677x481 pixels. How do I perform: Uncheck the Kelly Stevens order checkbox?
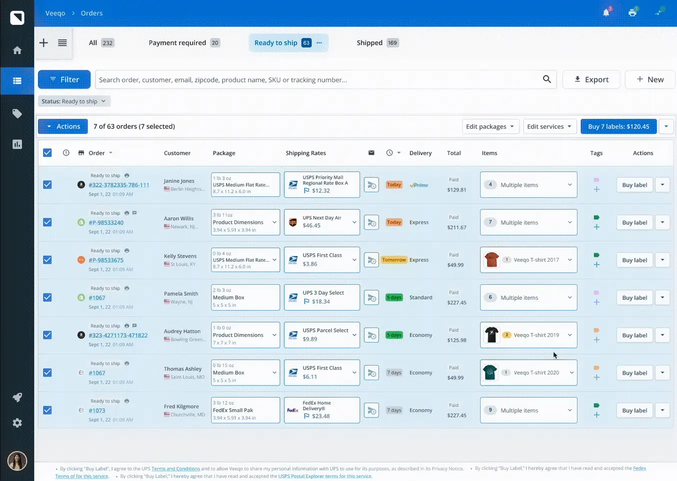click(x=47, y=260)
